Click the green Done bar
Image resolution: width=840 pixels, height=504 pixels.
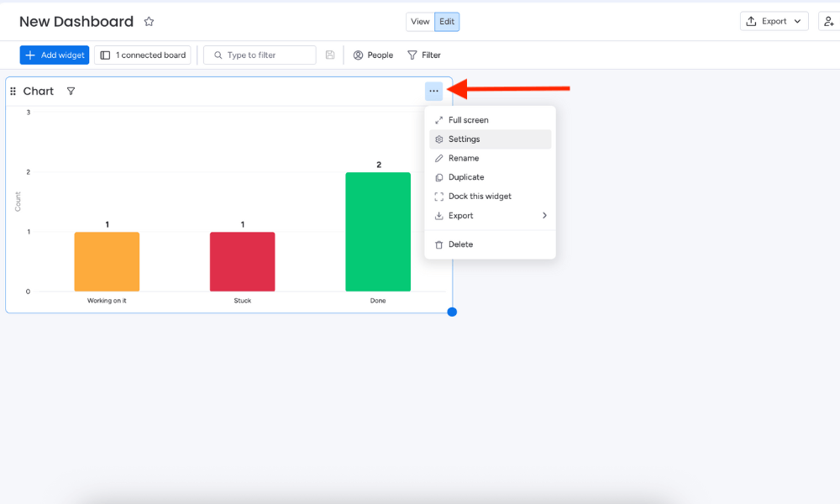point(378,232)
